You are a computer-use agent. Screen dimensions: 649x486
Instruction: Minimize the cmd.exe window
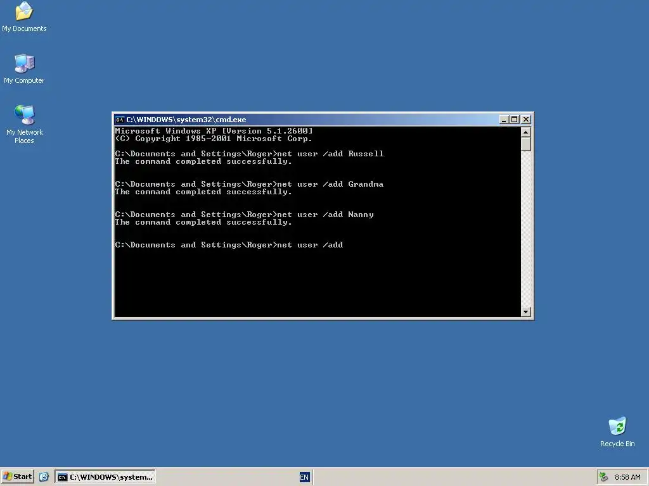coord(504,120)
